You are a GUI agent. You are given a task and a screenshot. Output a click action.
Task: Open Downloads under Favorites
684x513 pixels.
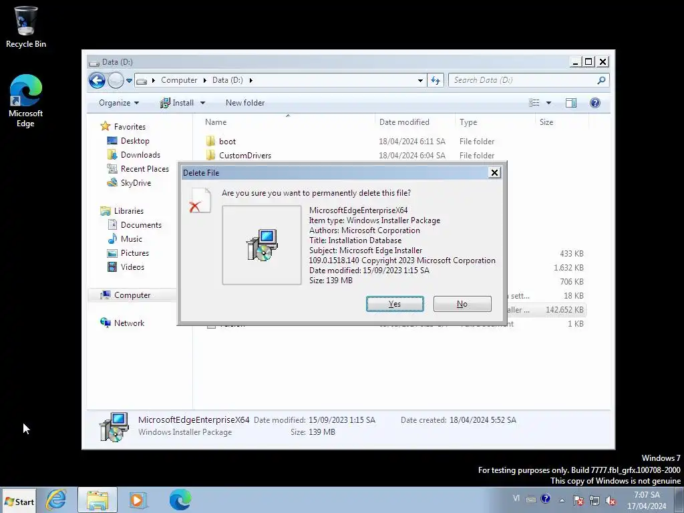coord(140,155)
